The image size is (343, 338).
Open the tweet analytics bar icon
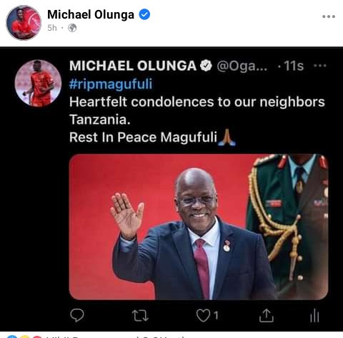pos(314,315)
